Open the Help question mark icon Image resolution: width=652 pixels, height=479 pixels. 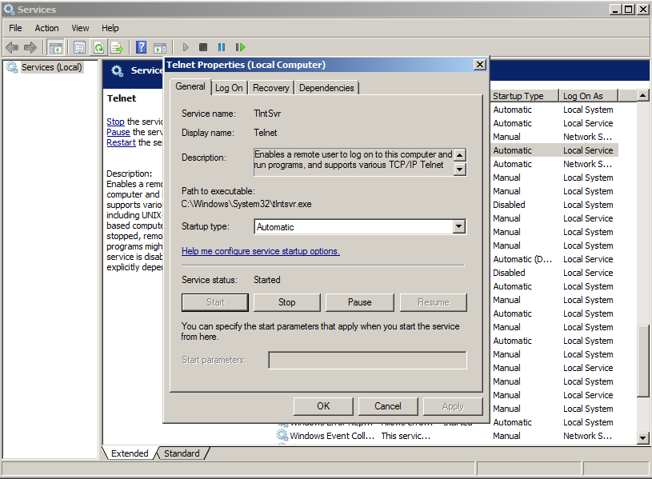click(142, 47)
